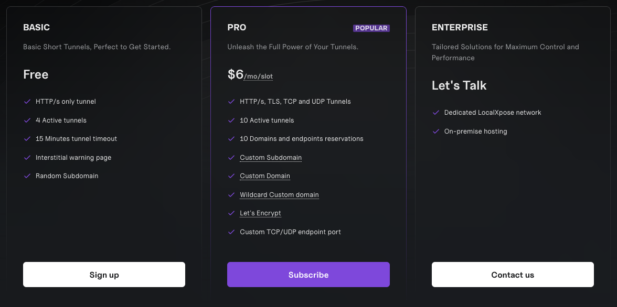Click checkmark beside Dedicated LocalXpose network

tap(435, 113)
